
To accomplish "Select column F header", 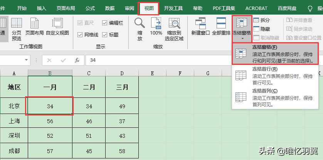I will tap(180, 73).
